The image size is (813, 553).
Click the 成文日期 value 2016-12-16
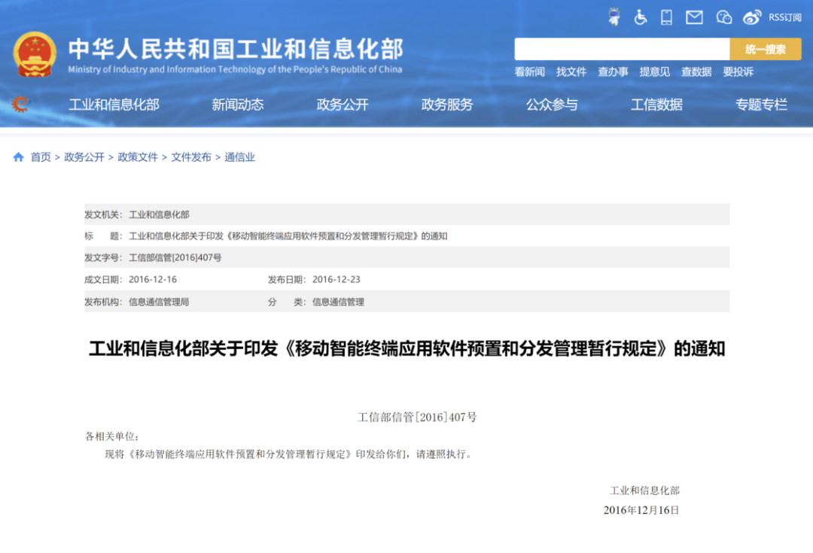[153, 279]
